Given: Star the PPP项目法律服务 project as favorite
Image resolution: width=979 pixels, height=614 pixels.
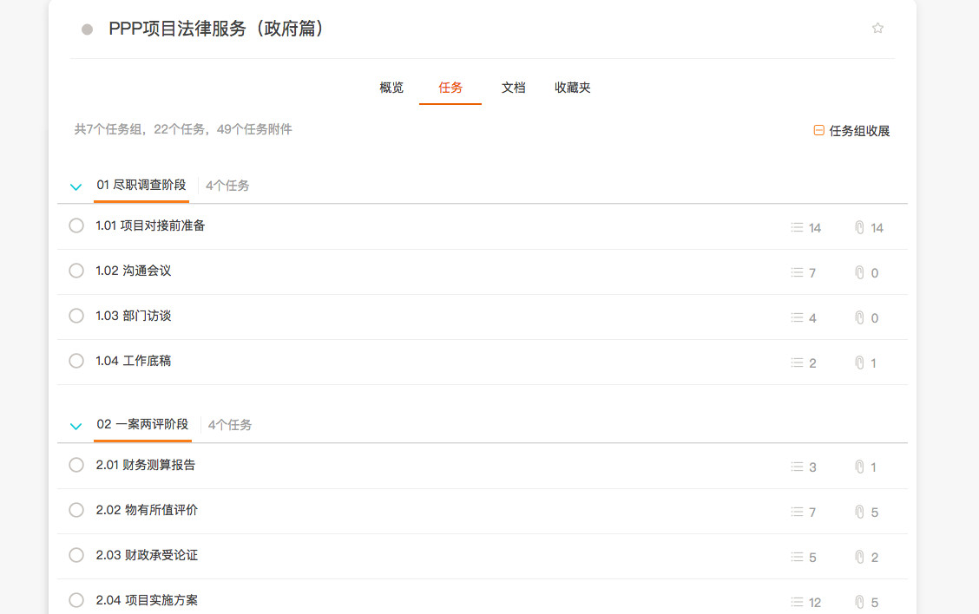Looking at the screenshot, I should coord(877,28).
